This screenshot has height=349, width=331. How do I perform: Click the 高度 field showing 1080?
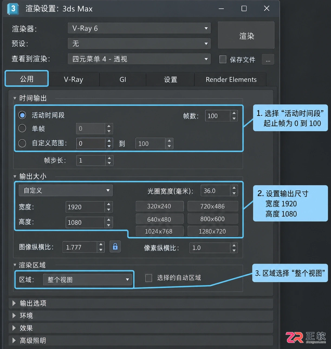(x=85, y=222)
